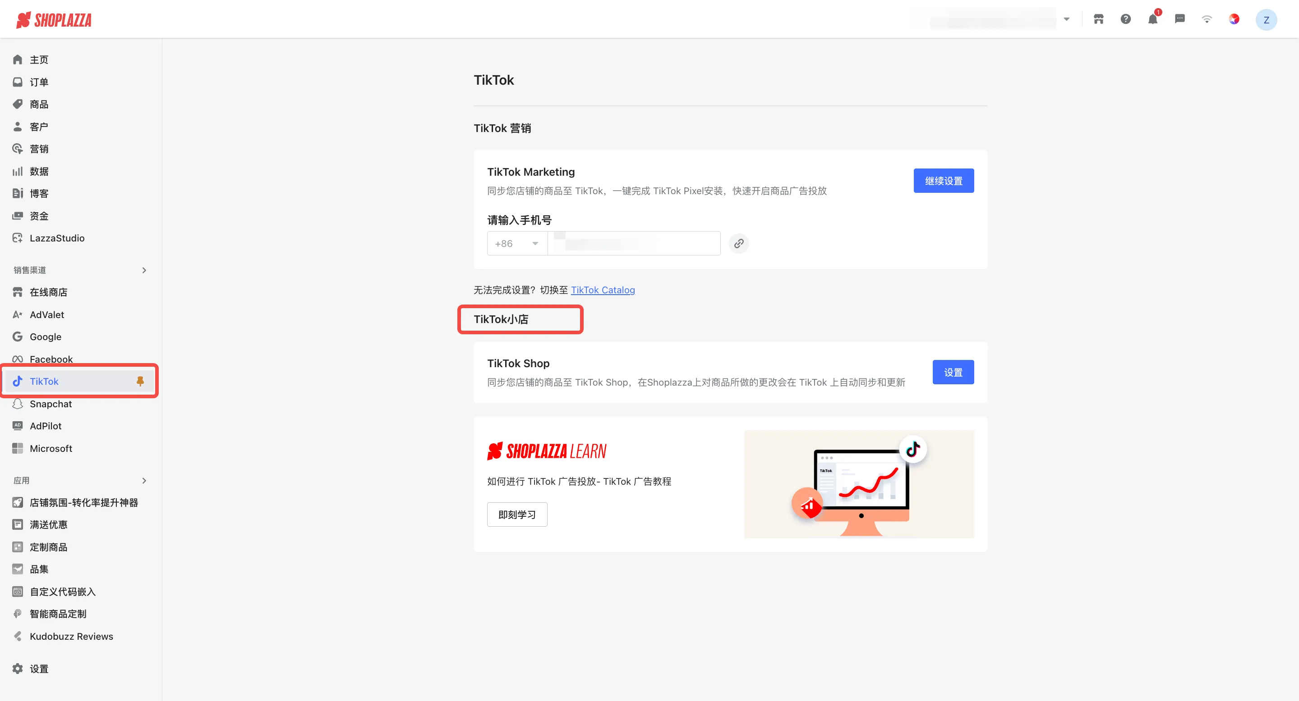
Task: Open the TikTok ads tutorial thumbnail image
Action: tap(859, 484)
